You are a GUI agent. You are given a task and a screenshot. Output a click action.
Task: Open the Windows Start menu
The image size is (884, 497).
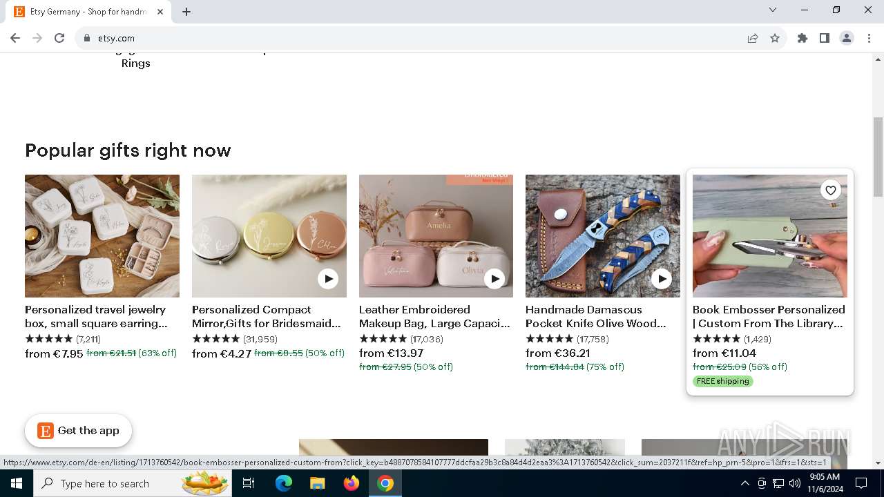click(17, 483)
